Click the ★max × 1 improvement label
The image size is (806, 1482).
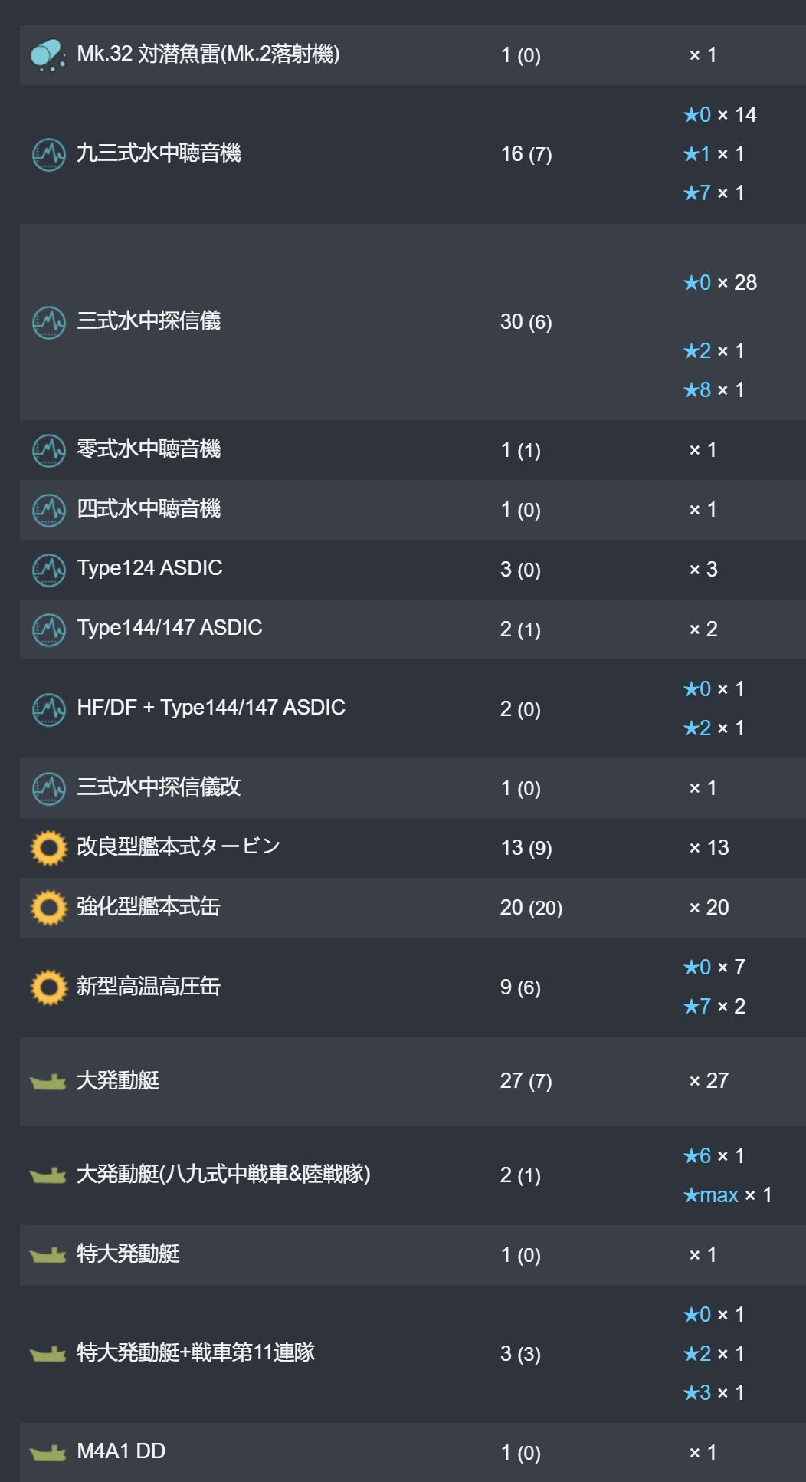(x=727, y=1194)
